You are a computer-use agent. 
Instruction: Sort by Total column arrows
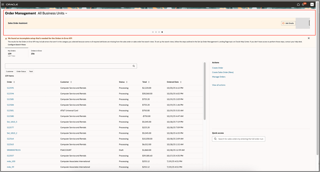tap(149, 82)
